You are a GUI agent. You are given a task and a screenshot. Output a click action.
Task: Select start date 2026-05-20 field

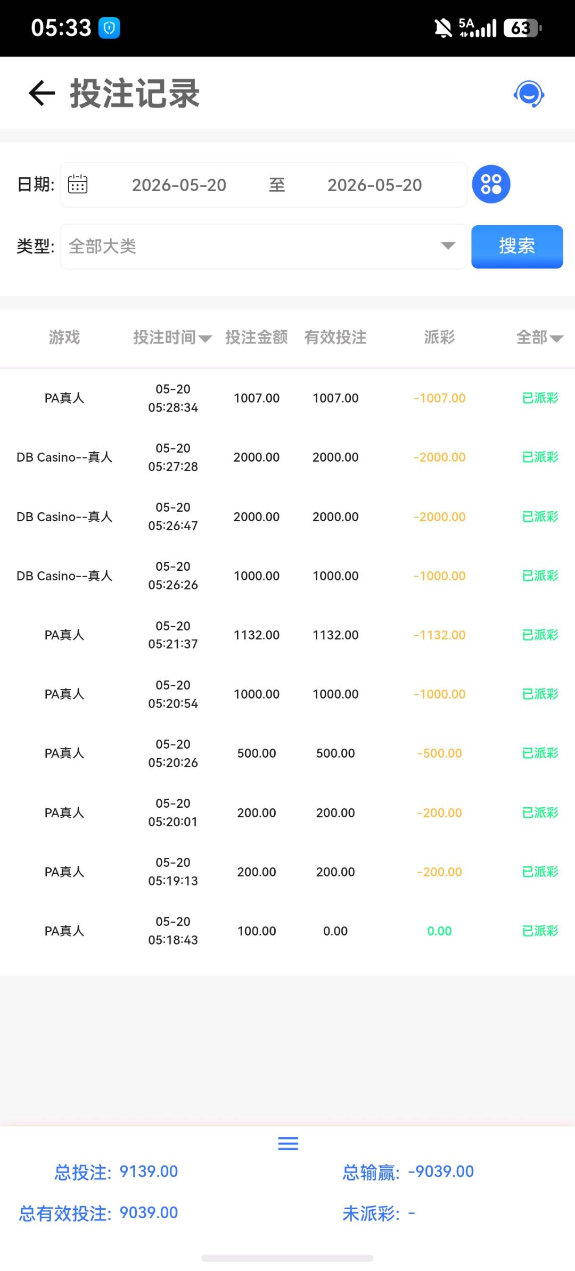[179, 185]
